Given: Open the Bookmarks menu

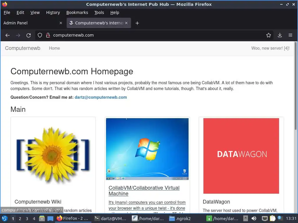Looking at the screenshot, I should point(77,12).
